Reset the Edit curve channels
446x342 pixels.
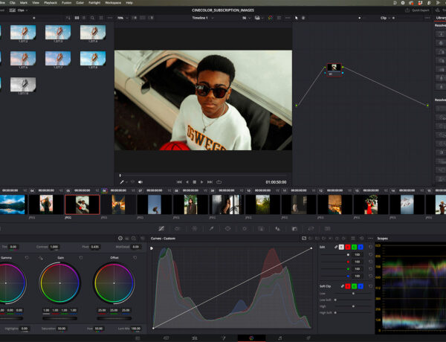point(370,246)
